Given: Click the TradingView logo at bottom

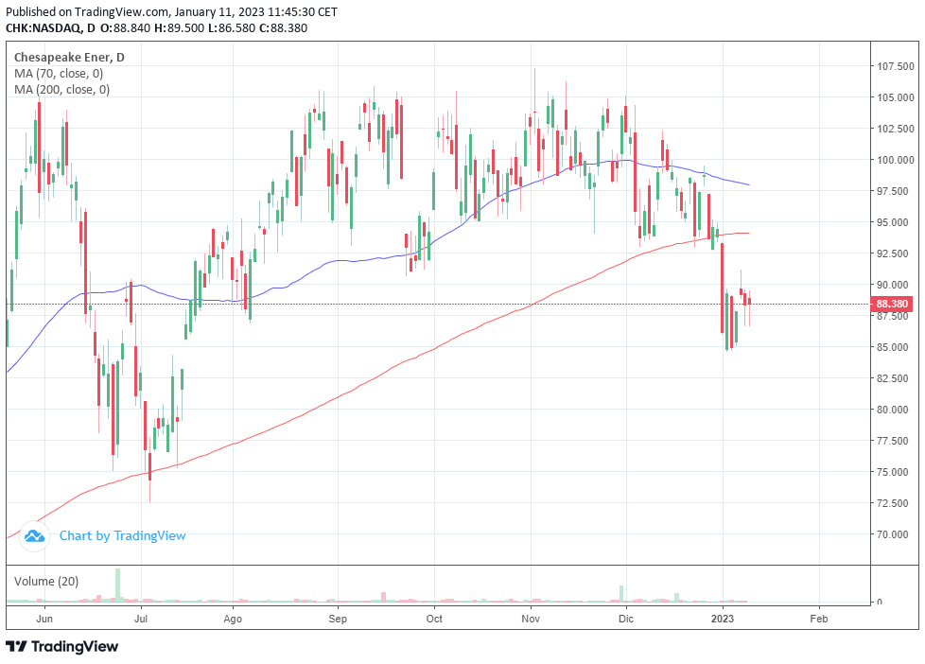Looking at the screenshot, I should coord(61,646).
